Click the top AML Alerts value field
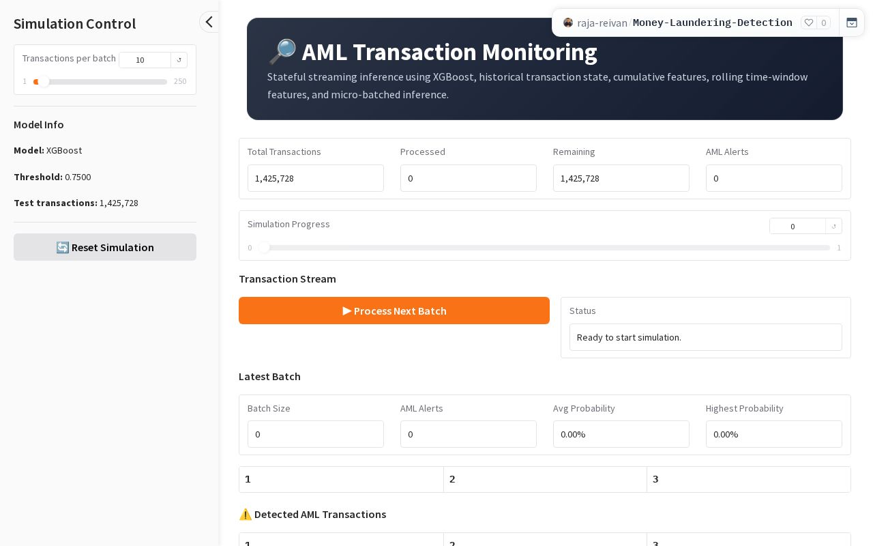 point(774,178)
